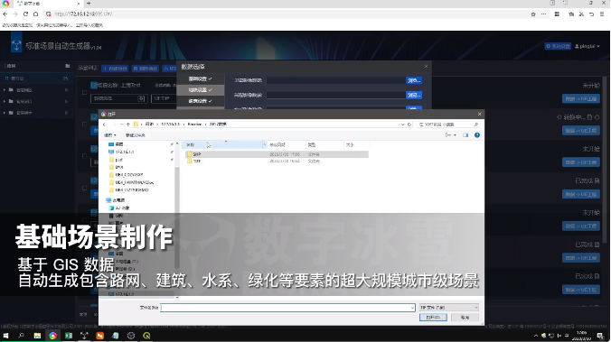
Task: Open view options dropdown arrow in file dialog
Action: (455, 135)
